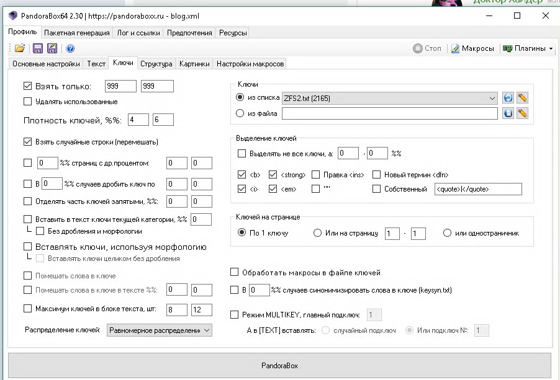This screenshot has height=380, width=560.
Task: Browse for keys file with blue icon
Action: pyautogui.click(x=508, y=113)
